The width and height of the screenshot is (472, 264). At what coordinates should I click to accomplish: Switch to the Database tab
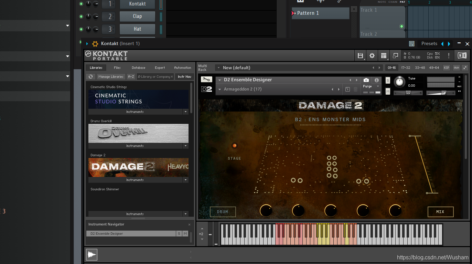[x=139, y=68]
